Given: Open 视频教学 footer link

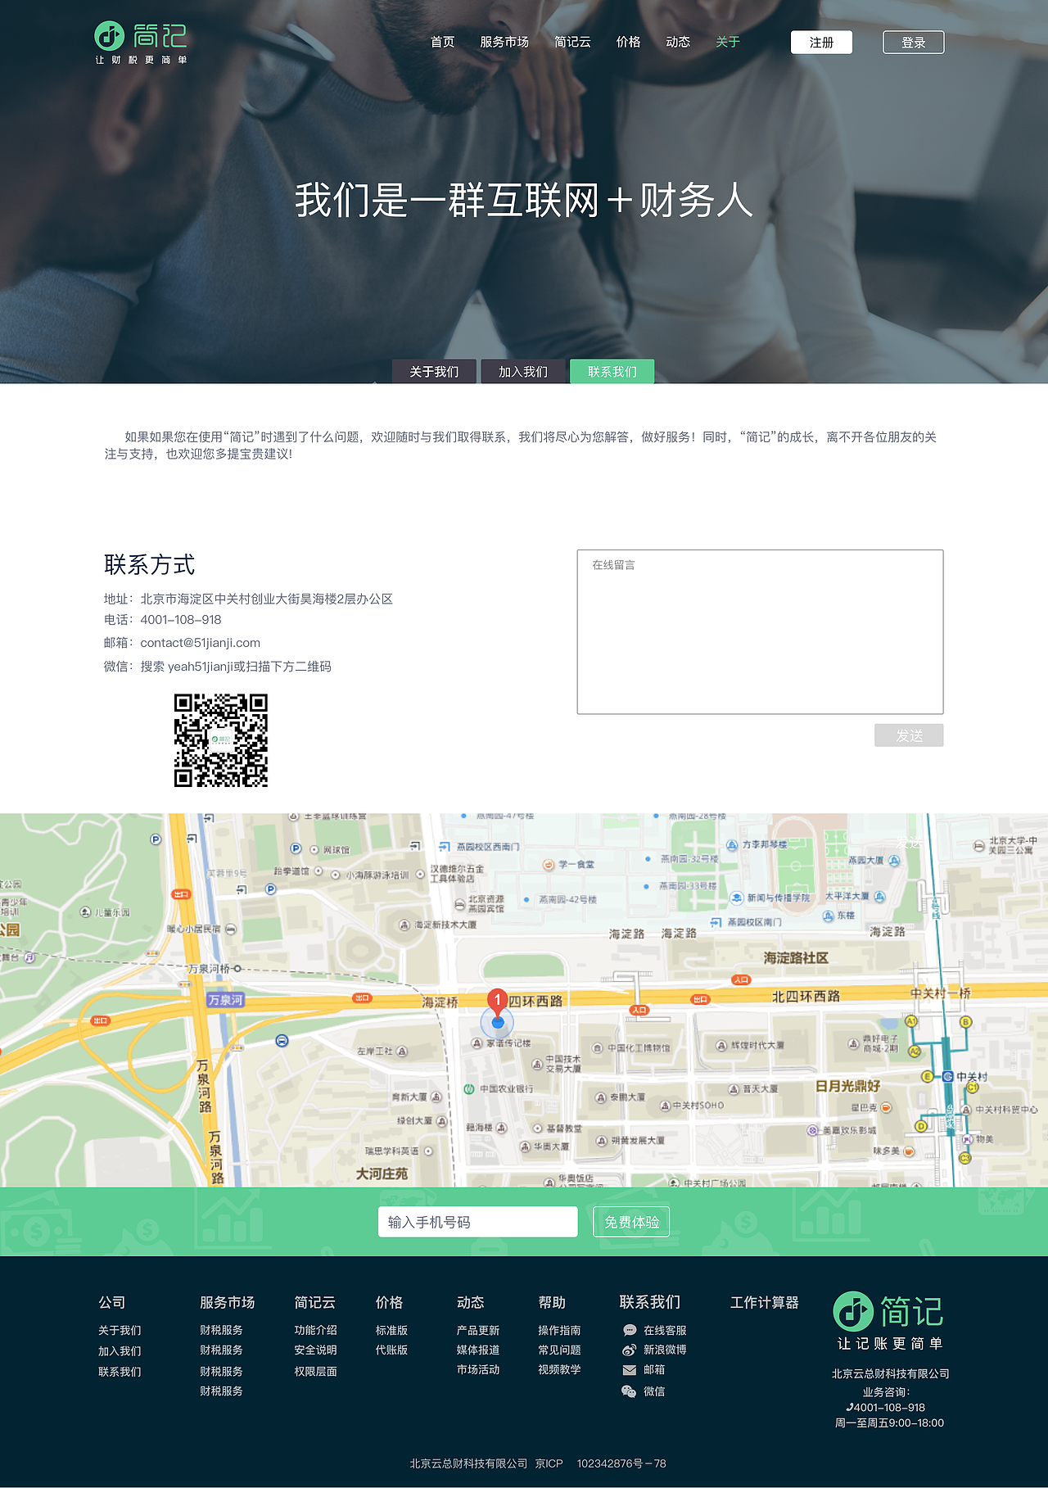Looking at the screenshot, I should (559, 1369).
